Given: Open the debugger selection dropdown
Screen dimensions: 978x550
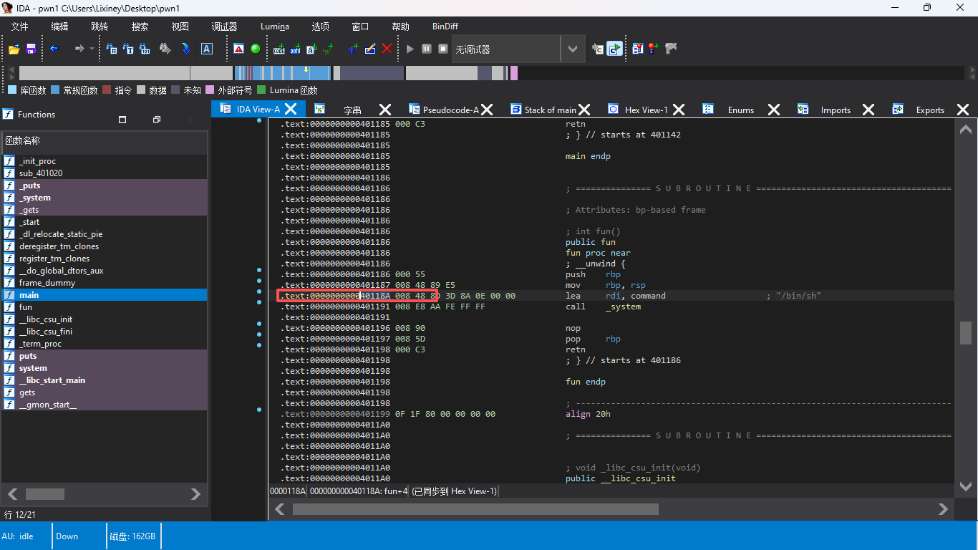Looking at the screenshot, I should coord(572,49).
